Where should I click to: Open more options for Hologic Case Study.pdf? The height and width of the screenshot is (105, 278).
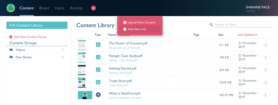pyautogui.click(x=265, y=58)
